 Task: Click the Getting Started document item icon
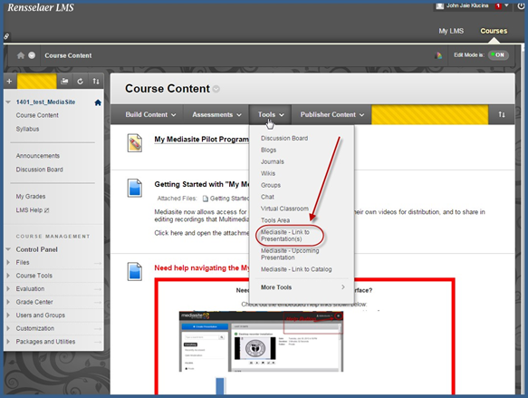coord(135,188)
